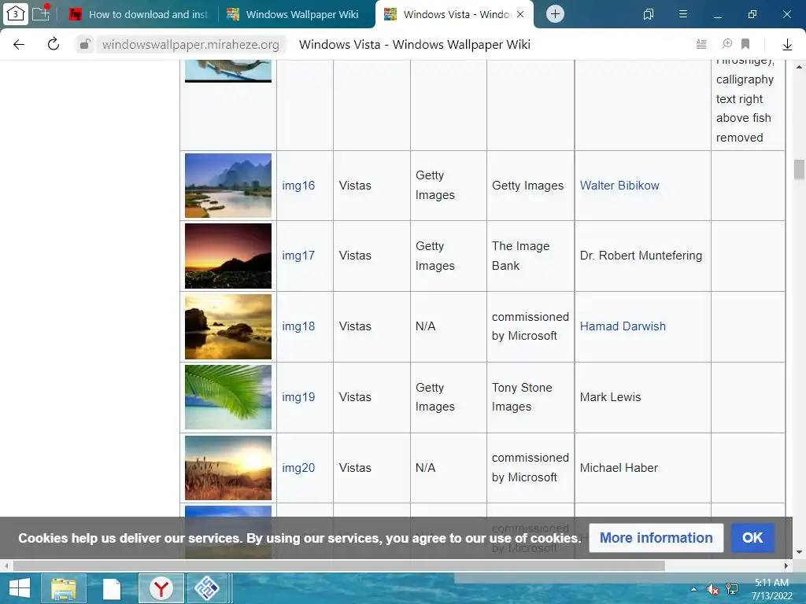The width and height of the screenshot is (806, 604).
Task: Click the Yandex Browser taskbar icon
Action: pyautogui.click(x=161, y=588)
